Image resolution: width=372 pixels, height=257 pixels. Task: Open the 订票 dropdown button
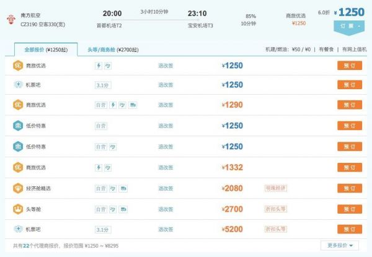pos(348,26)
